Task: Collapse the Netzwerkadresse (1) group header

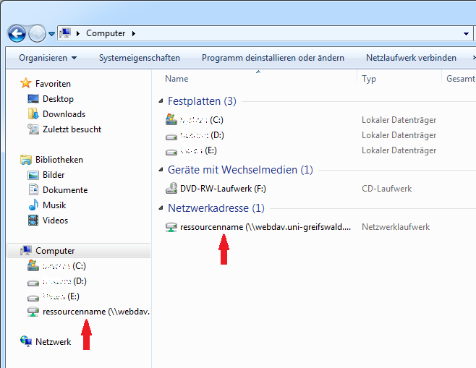Action: point(161,208)
